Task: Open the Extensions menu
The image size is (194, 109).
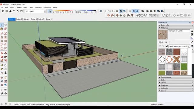Action: pos(47,8)
